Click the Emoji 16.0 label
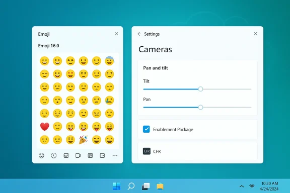290x193 pixels. coord(48,46)
